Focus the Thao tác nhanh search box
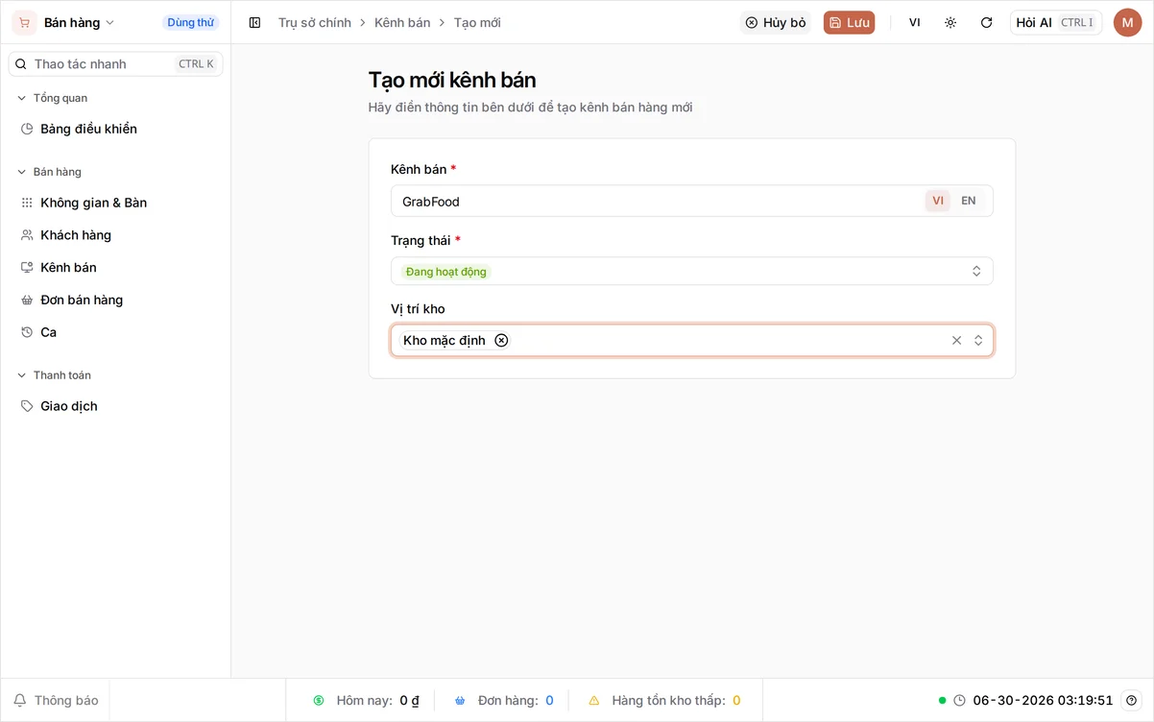 click(x=115, y=63)
